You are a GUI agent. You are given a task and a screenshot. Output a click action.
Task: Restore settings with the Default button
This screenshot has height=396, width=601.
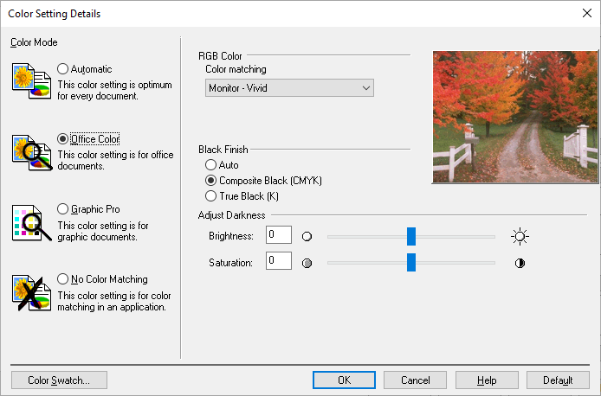(x=558, y=380)
